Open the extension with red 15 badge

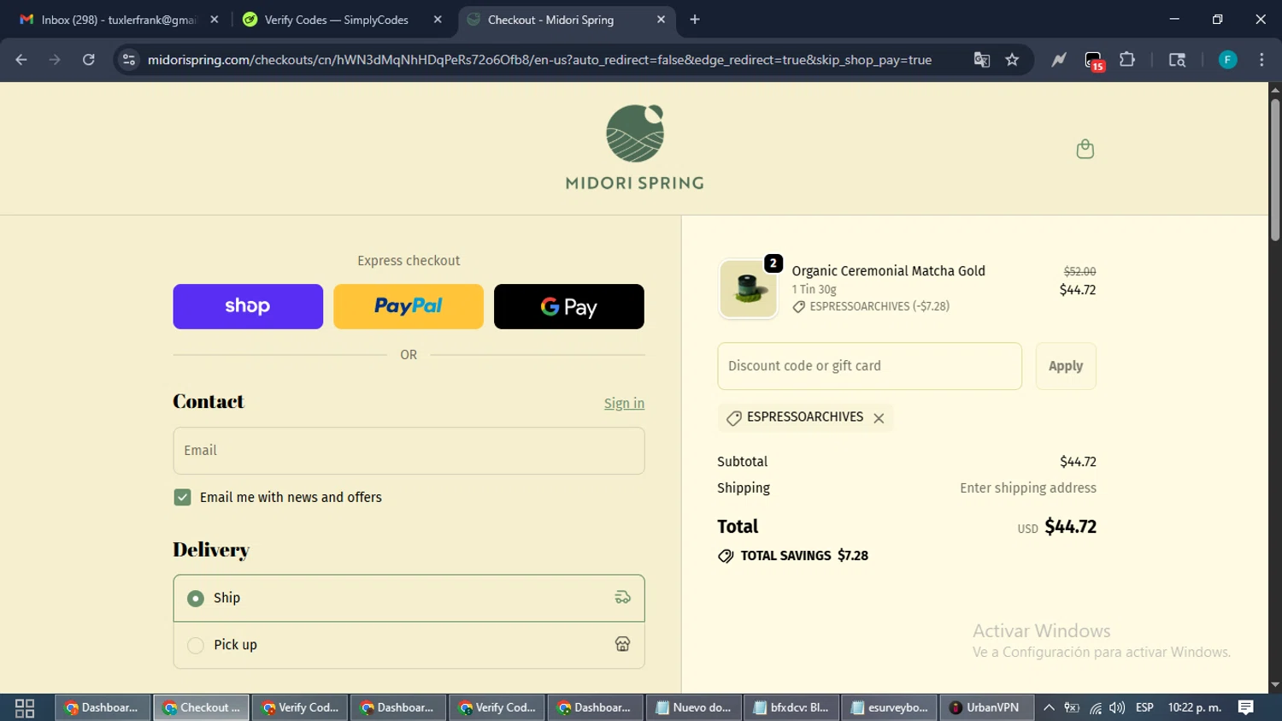pyautogui.click(x=1093, y=61)
